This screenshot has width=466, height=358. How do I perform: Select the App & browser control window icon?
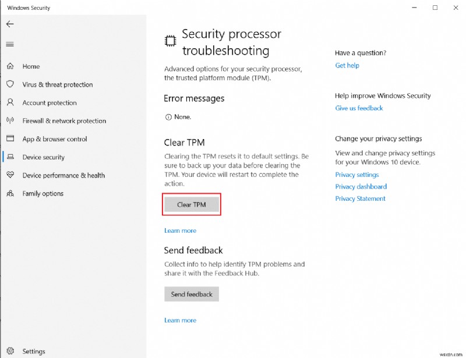(9, 139)
